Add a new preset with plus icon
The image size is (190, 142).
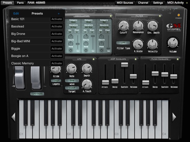[x=59, y=13]
